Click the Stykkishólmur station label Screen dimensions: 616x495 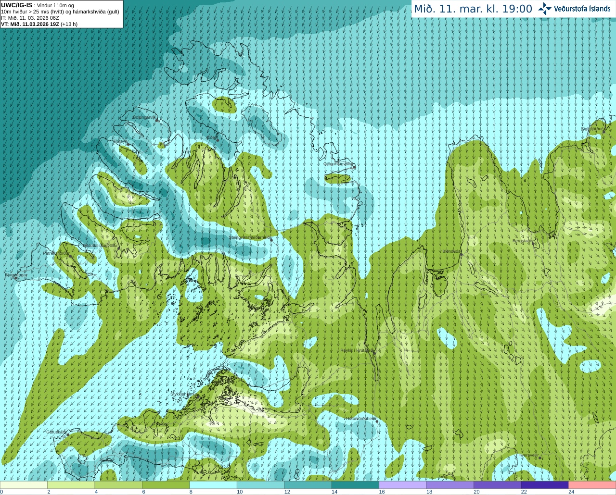coord(183,394)
